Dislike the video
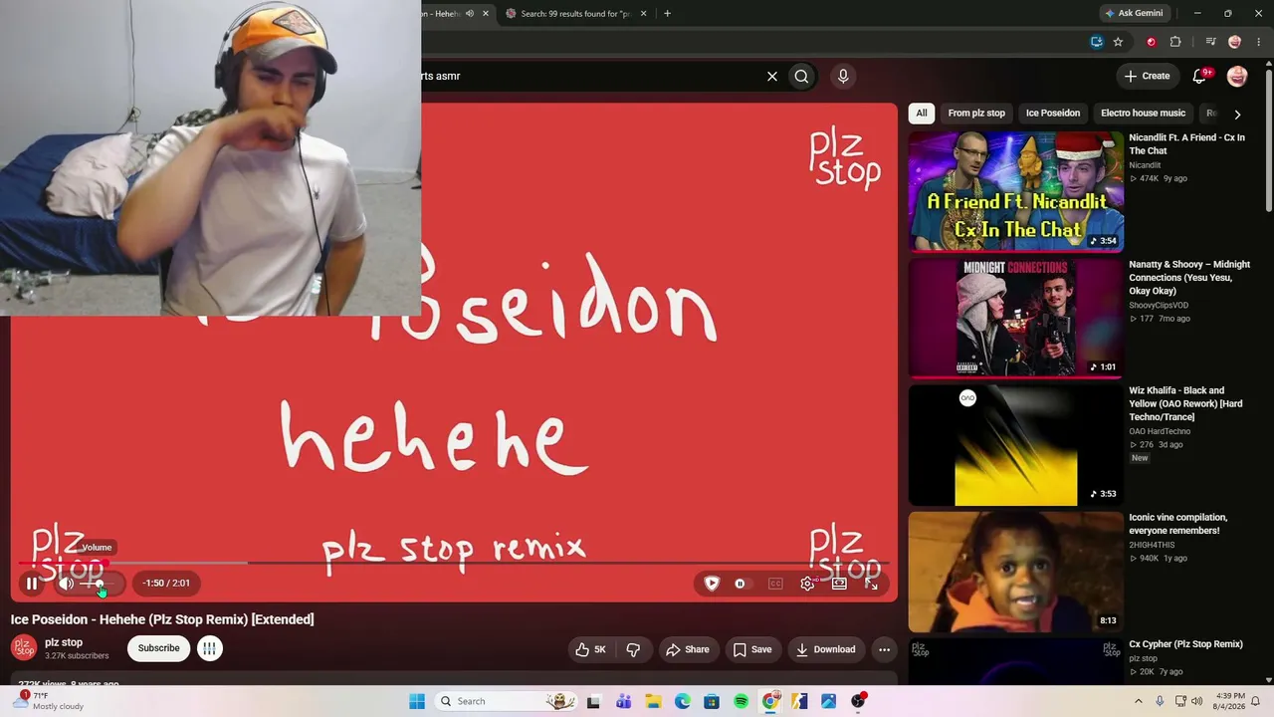 tap(633, 649)
